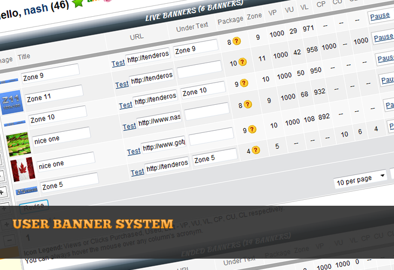Viewport: 394px width, 270px height.
Task: Click the 'URL' column header
Action: click(x=137, y=37)
